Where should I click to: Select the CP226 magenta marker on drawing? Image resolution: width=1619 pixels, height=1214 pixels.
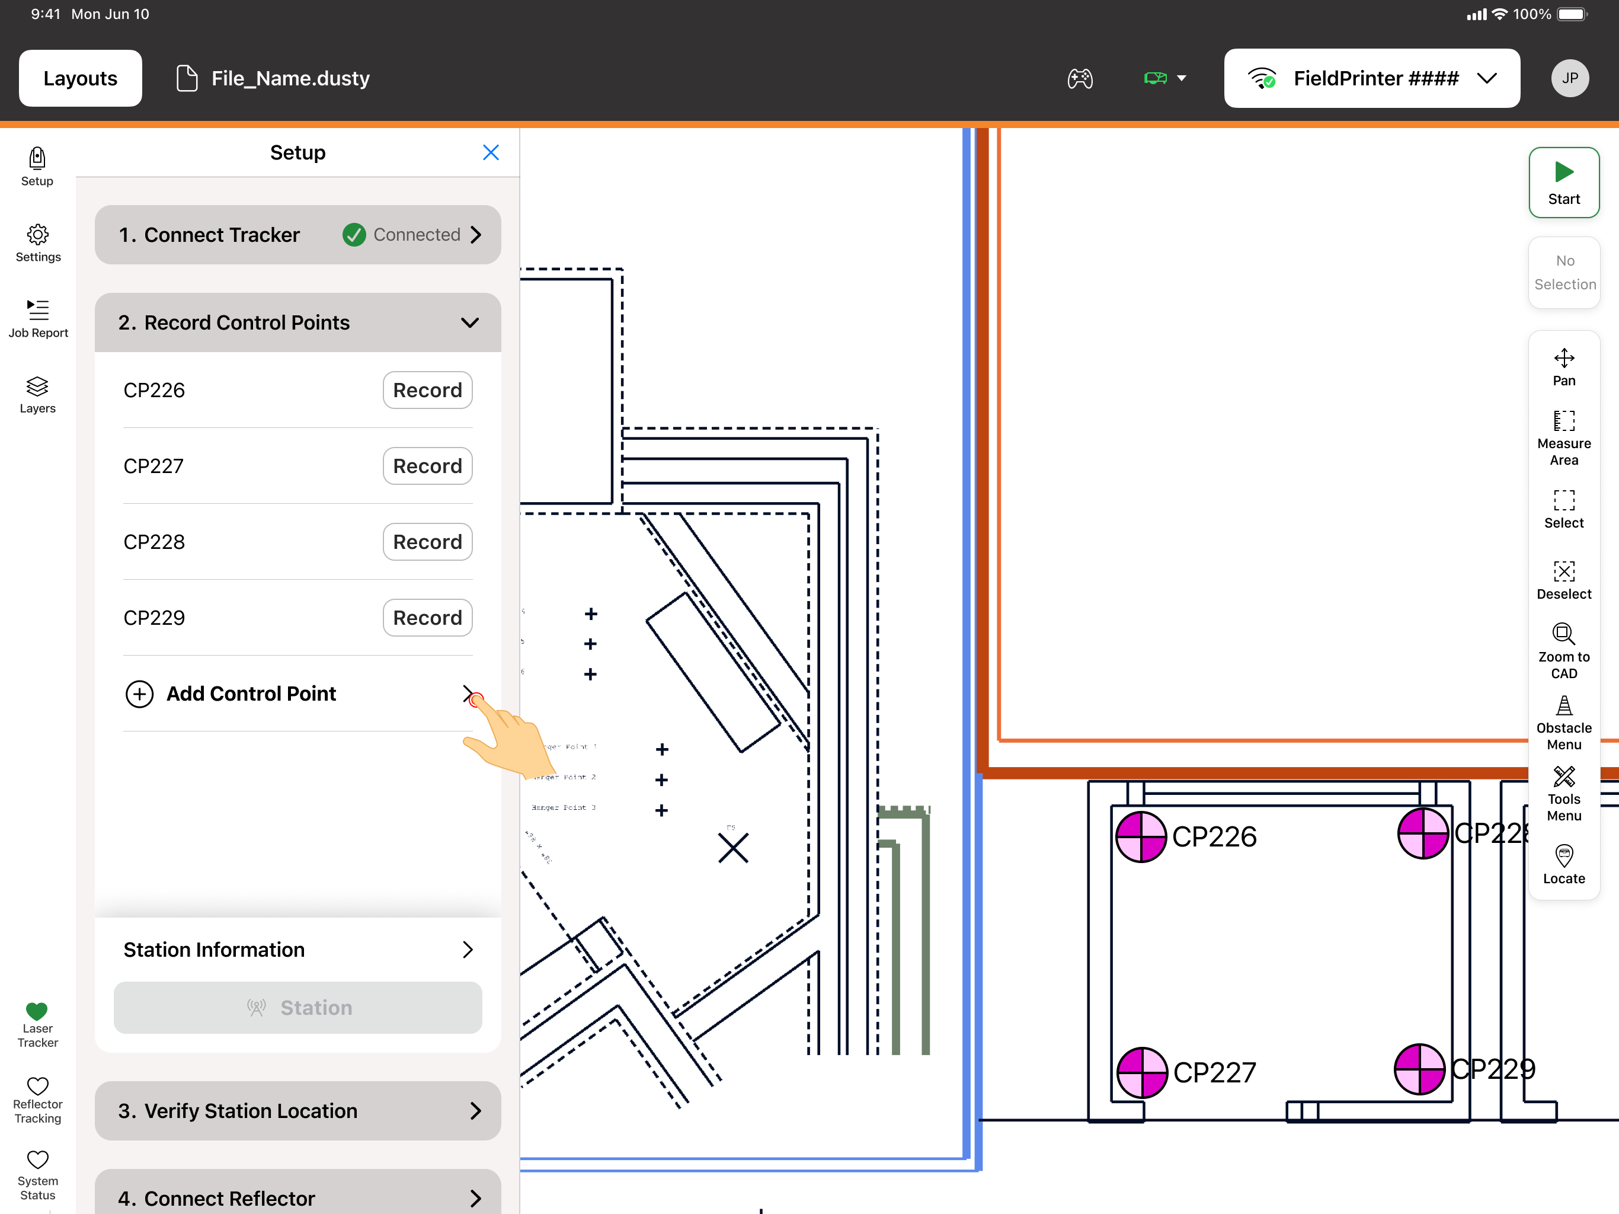[1140, 836]
